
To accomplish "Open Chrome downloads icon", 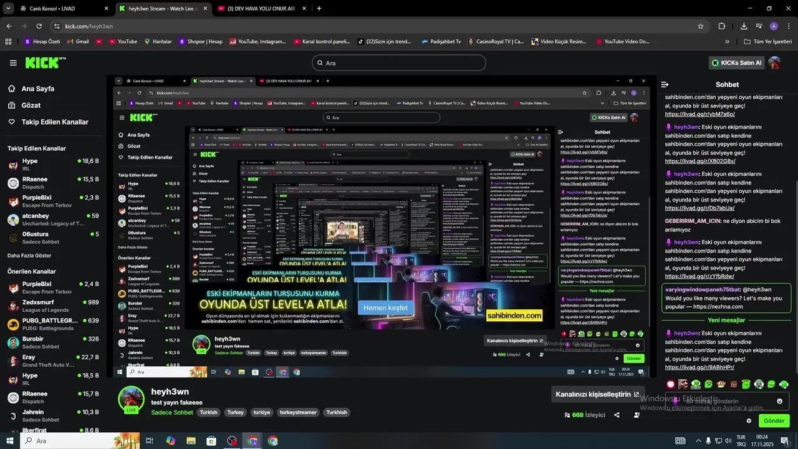I will [x=744, y=26].
